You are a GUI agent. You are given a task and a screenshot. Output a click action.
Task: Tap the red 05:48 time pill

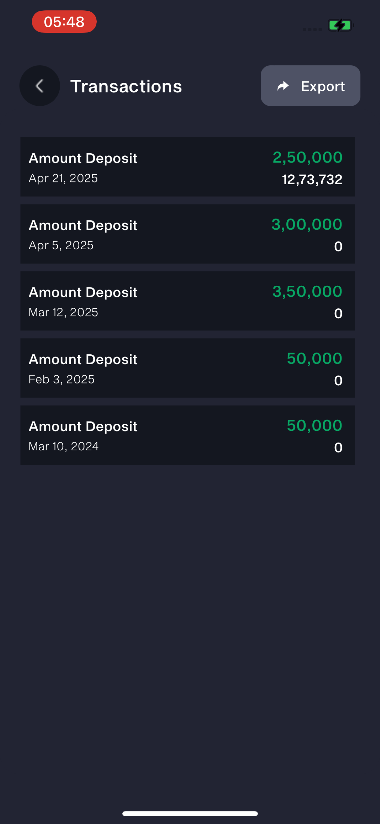64,22
